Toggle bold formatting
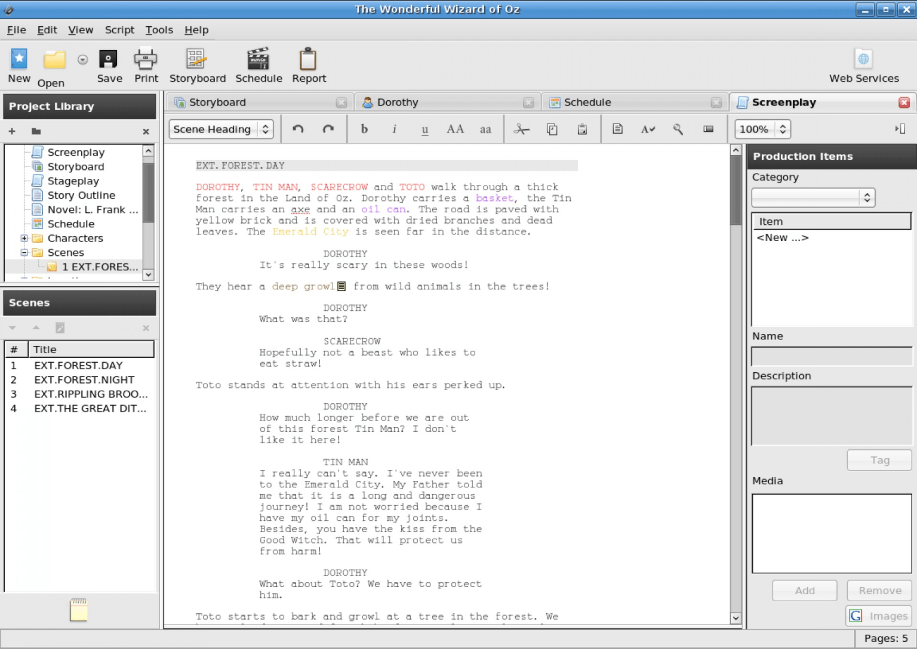 364,129
